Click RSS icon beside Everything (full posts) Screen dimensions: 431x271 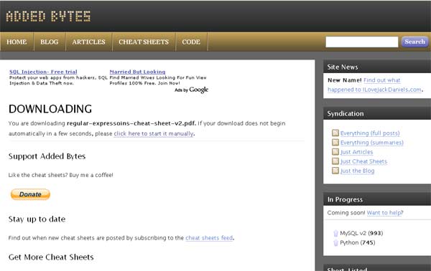[x=335, y=133]
